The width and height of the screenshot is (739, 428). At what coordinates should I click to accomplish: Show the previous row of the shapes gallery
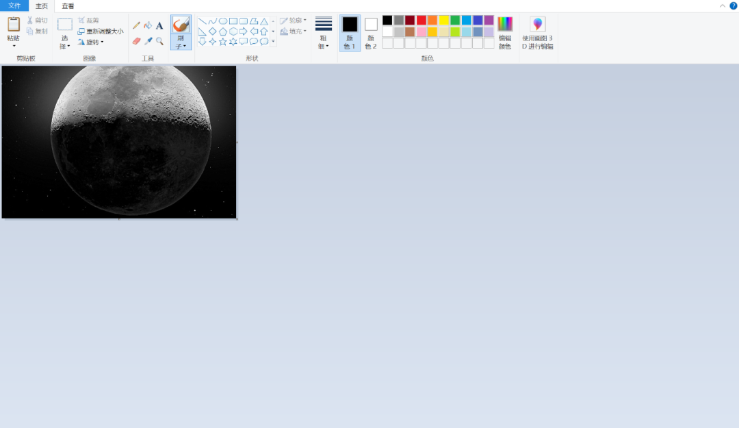click(x=273, y=21)
